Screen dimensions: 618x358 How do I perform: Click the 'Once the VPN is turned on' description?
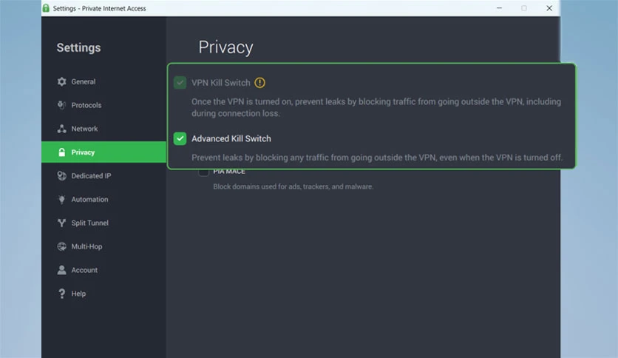click(376, 107)
